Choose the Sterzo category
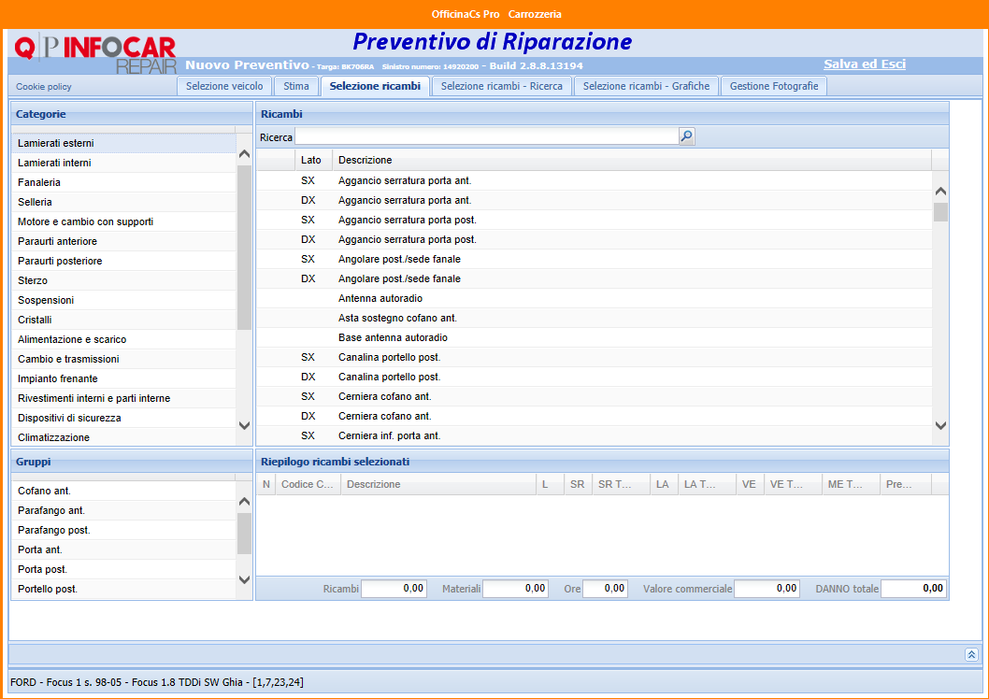Viewport: 989px width, 699px height. tap(123, 280)
